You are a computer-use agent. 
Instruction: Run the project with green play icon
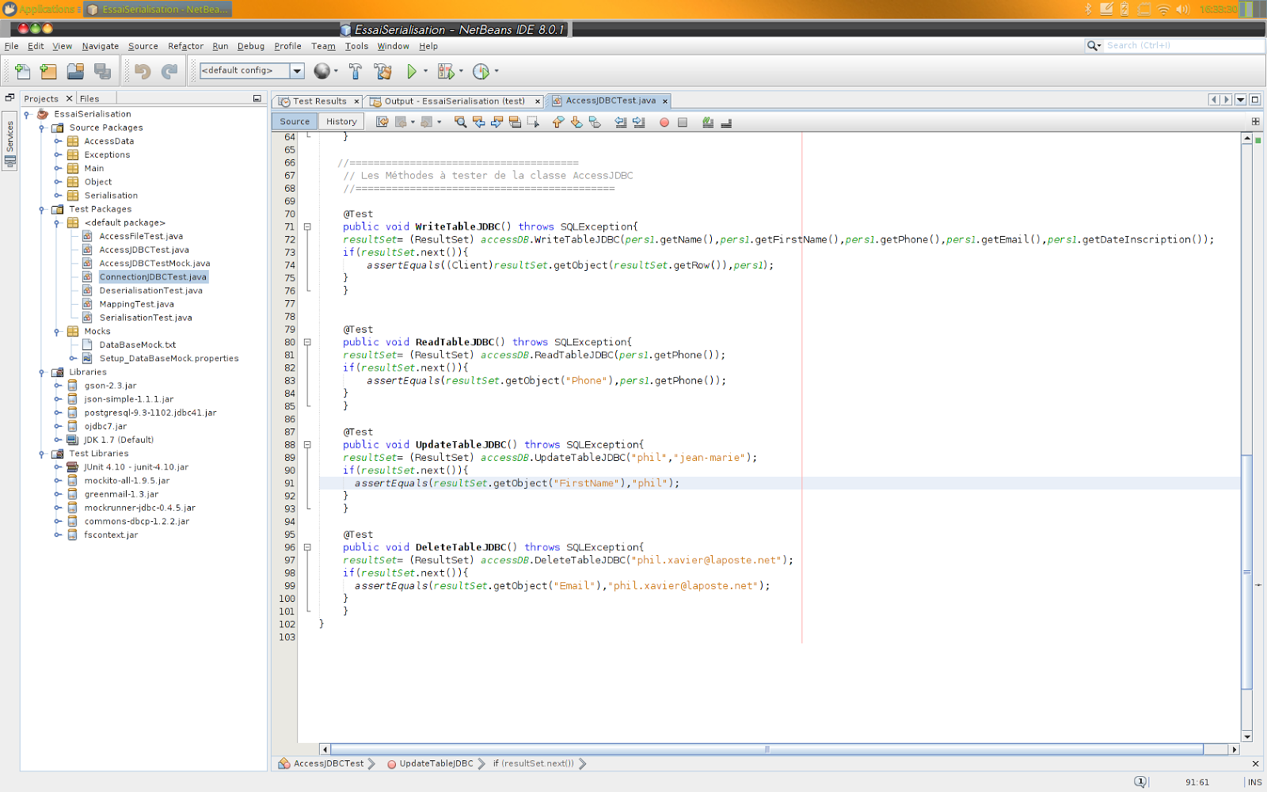412,71
